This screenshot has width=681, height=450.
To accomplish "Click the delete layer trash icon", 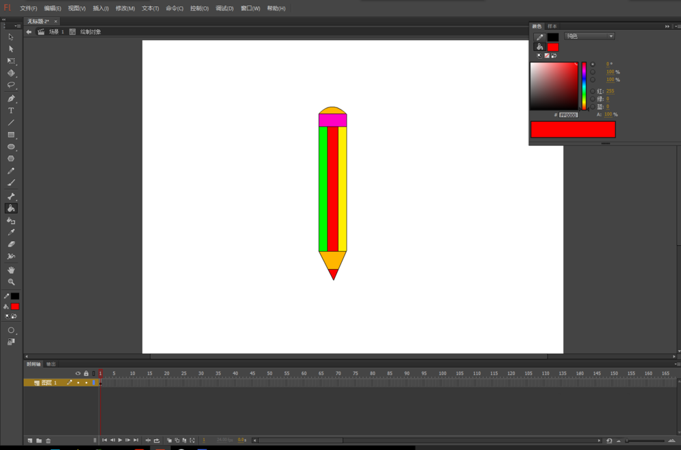I will coord(48,440).
